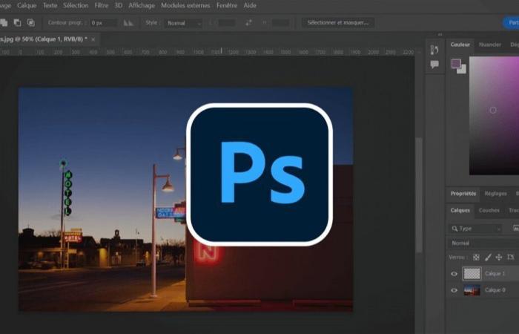Click the purple color picker field
Screen dimensions: 519x334
click(494, 116)
